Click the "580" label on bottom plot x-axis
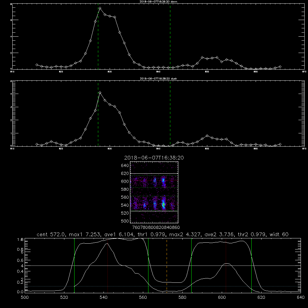308x308 pixels. 182,298
